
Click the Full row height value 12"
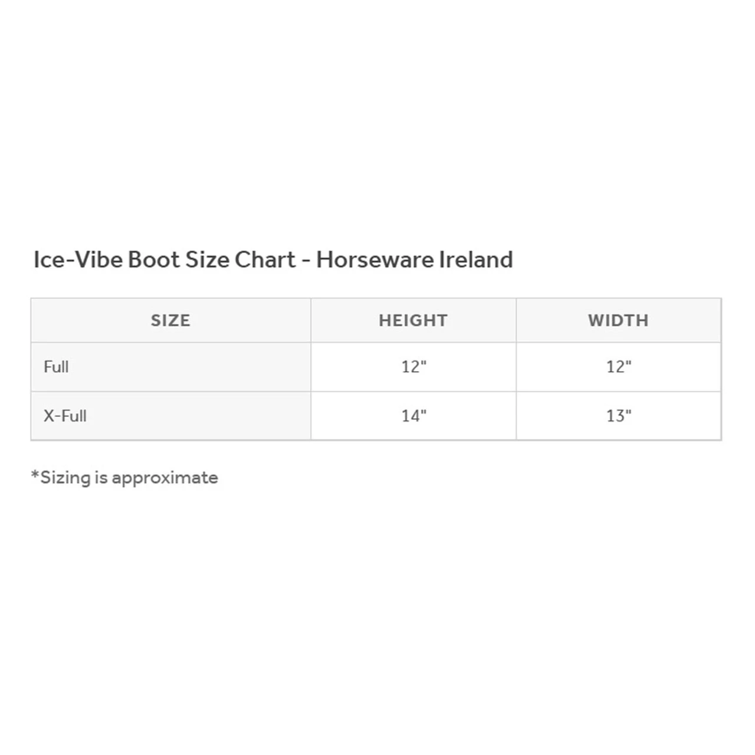pos(413,367)
